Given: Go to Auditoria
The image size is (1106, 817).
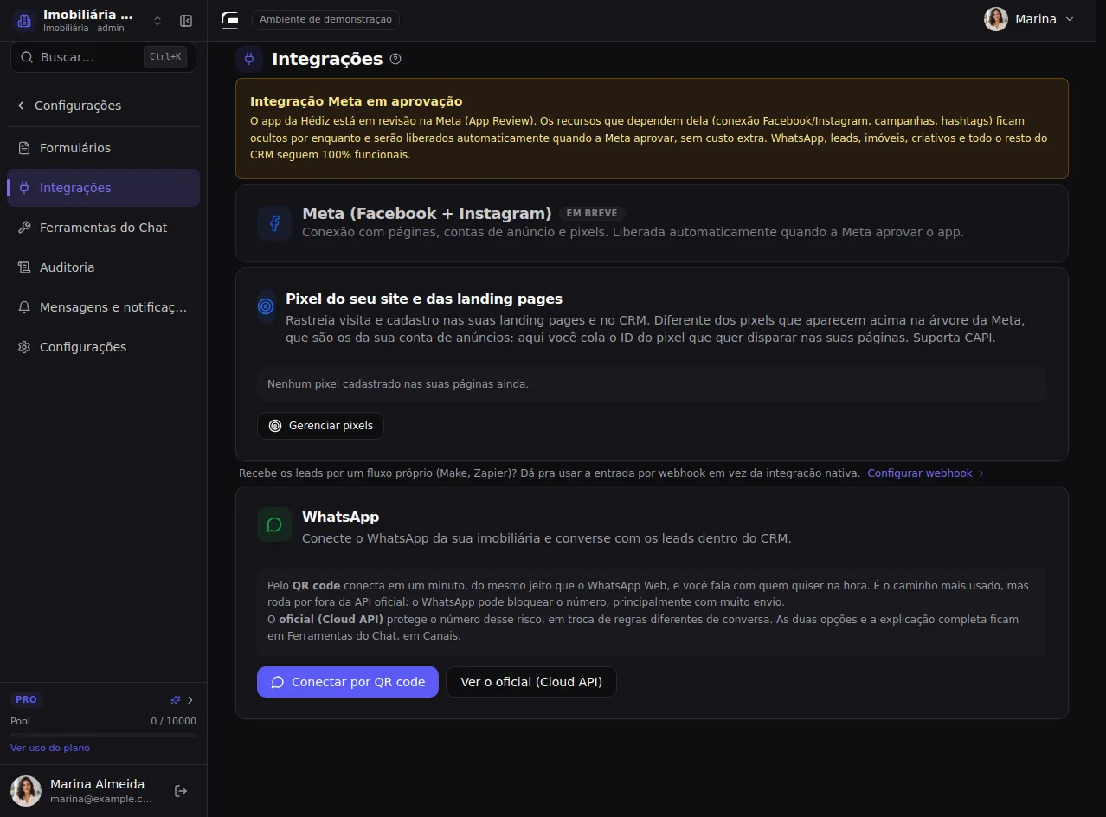Looking at the screenshot, I should click(103, 267).
